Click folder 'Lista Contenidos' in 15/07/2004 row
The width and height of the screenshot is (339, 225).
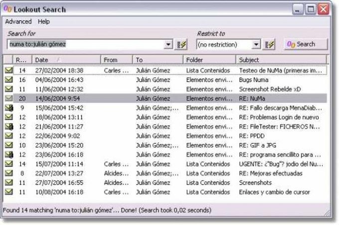(208, 164)
